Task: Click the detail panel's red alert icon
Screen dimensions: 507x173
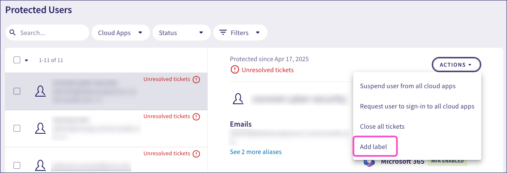Action: click(x=234, y=70)
